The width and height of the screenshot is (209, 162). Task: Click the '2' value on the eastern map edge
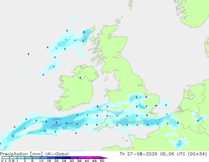pos(198,121)
